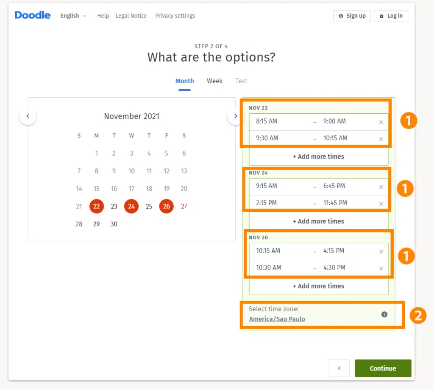Switch to the Week view tab
Image resolution: width=434 pixels, height=390 pixels.
point(214,81)
